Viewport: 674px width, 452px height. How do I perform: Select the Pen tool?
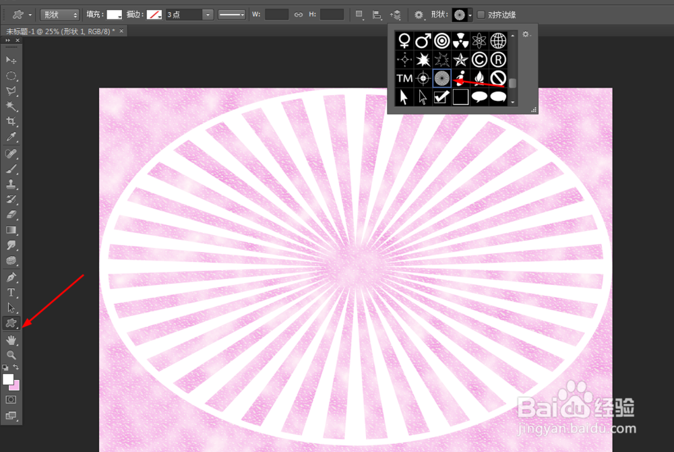tap(11, 277)
